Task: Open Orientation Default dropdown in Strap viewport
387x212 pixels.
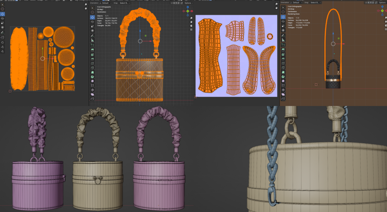Action: coord(296,2)
